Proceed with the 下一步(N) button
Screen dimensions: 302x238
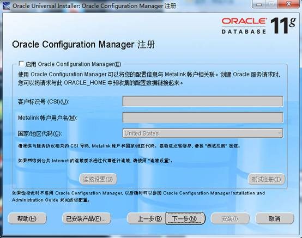coord(185,218)
